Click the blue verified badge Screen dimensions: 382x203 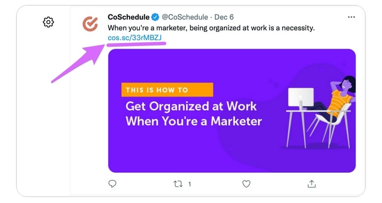[155, 17]
